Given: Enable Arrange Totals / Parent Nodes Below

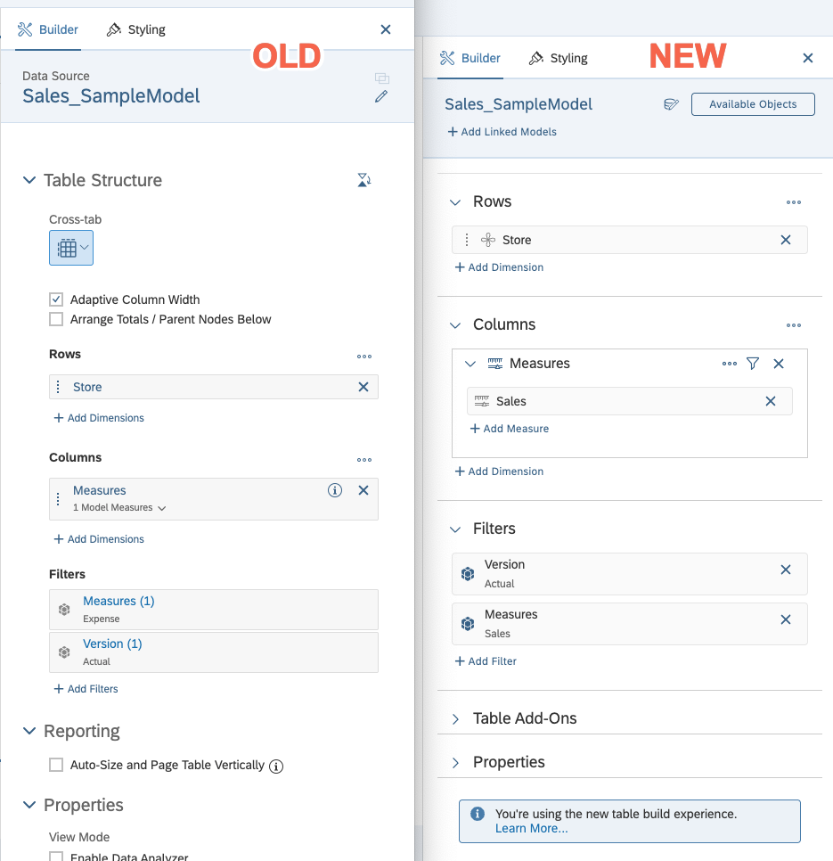Looking at the screenshot, I should (x=56, y=319).
